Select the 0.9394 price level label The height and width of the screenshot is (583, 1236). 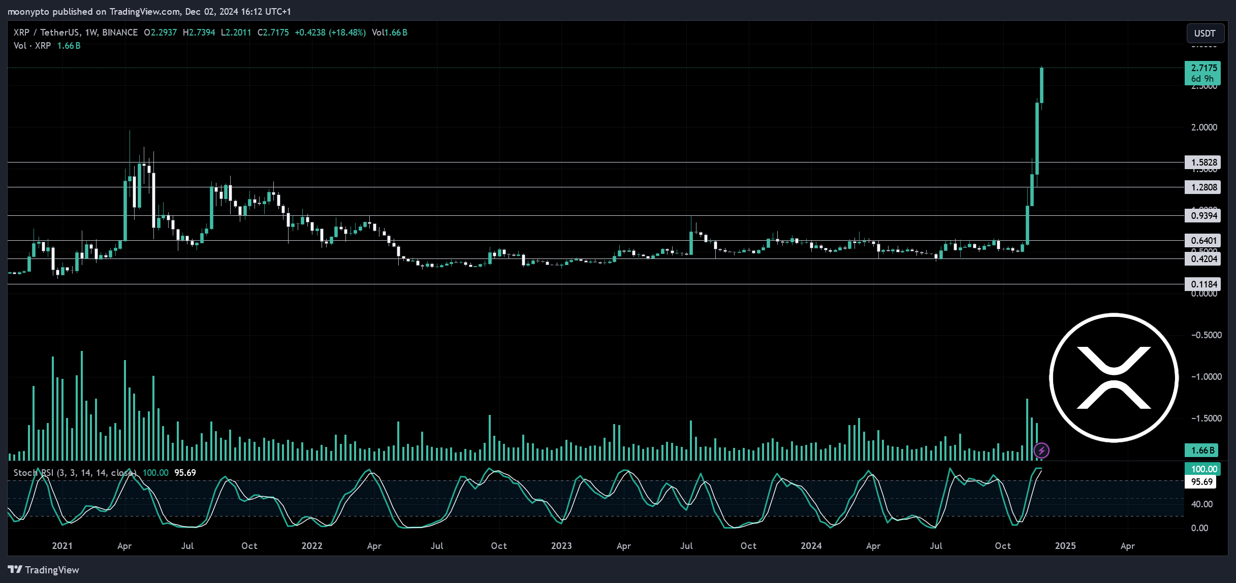(x=1202, y=216)
